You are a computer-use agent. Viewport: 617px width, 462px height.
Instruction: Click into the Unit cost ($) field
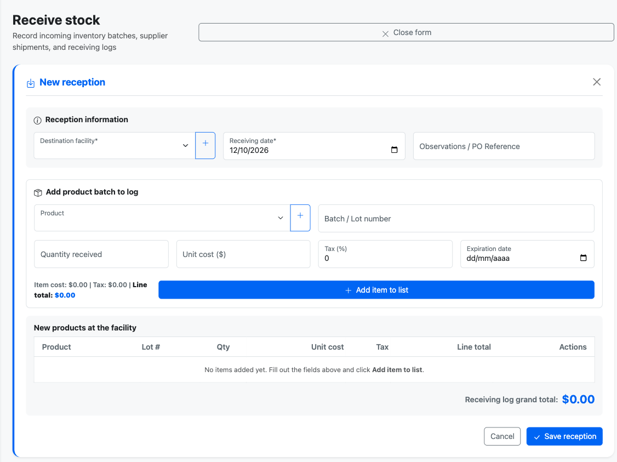(x=243, y=254)
